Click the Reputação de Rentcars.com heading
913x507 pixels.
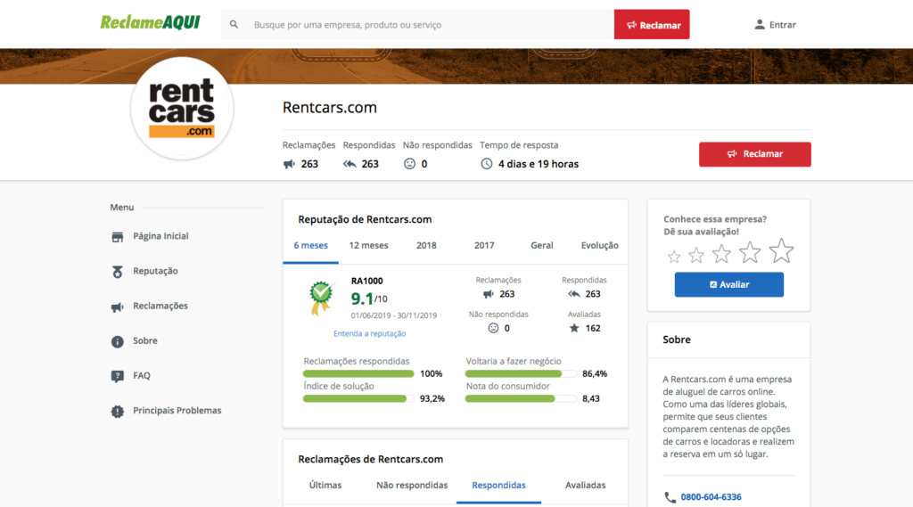[x=365, y=219]
